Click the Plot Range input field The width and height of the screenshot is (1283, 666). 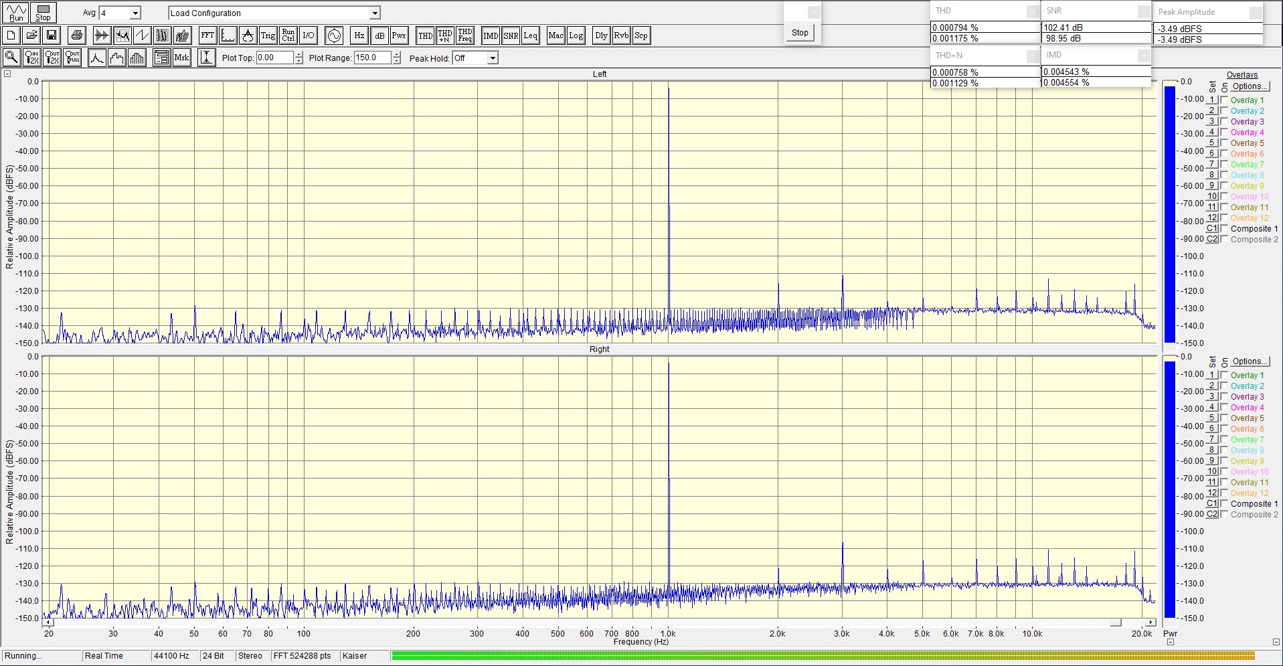(x=372, y=58)
